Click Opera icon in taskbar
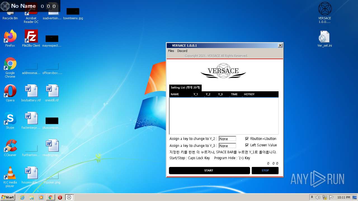Image resolution: width=358 pixels, height=201 pixels. tap(60, 197)
